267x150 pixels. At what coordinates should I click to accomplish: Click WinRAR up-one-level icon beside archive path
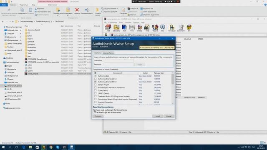[106, 35]
